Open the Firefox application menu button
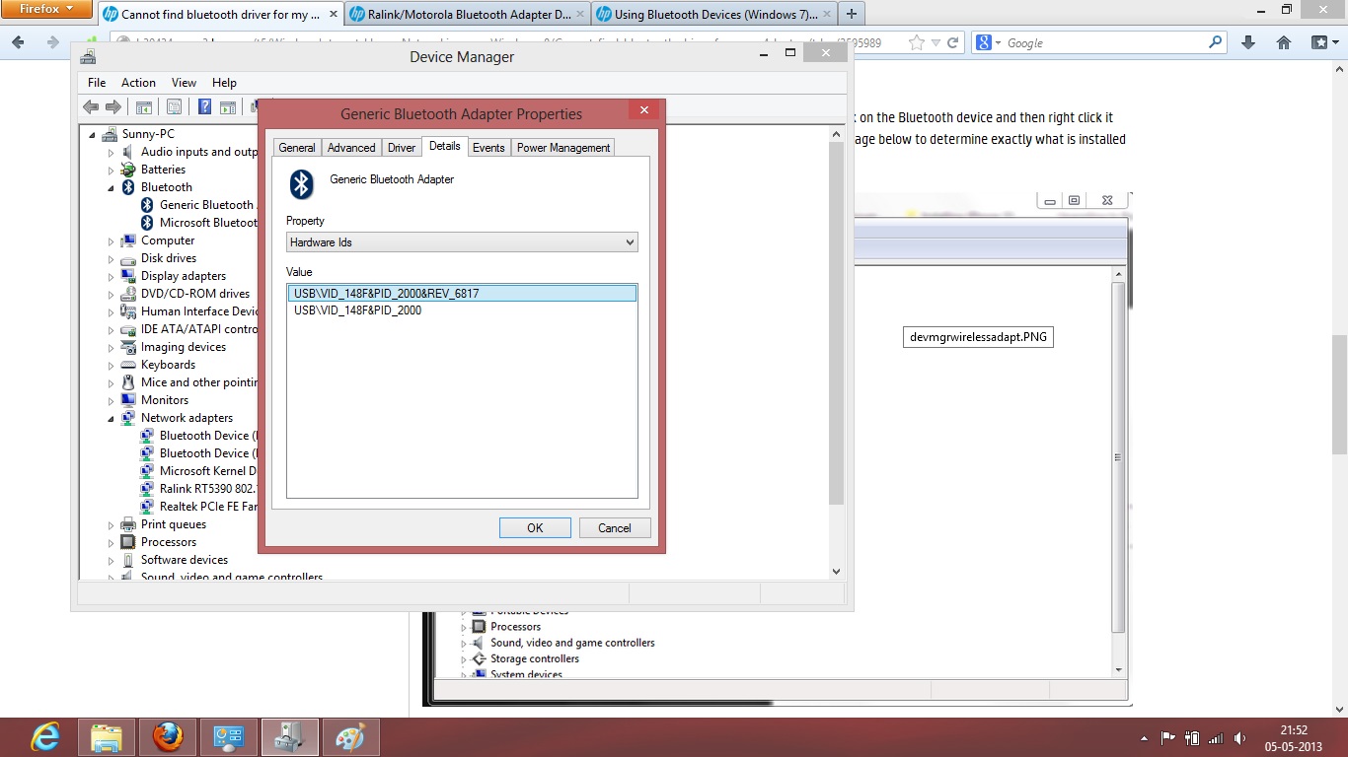 48,10
